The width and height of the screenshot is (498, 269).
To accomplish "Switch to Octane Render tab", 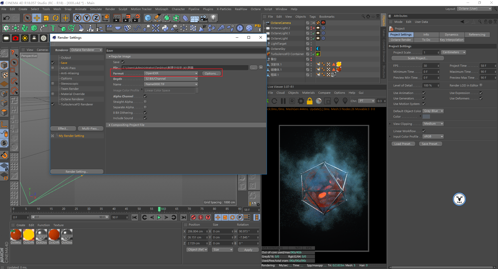I will coord(401,40).
